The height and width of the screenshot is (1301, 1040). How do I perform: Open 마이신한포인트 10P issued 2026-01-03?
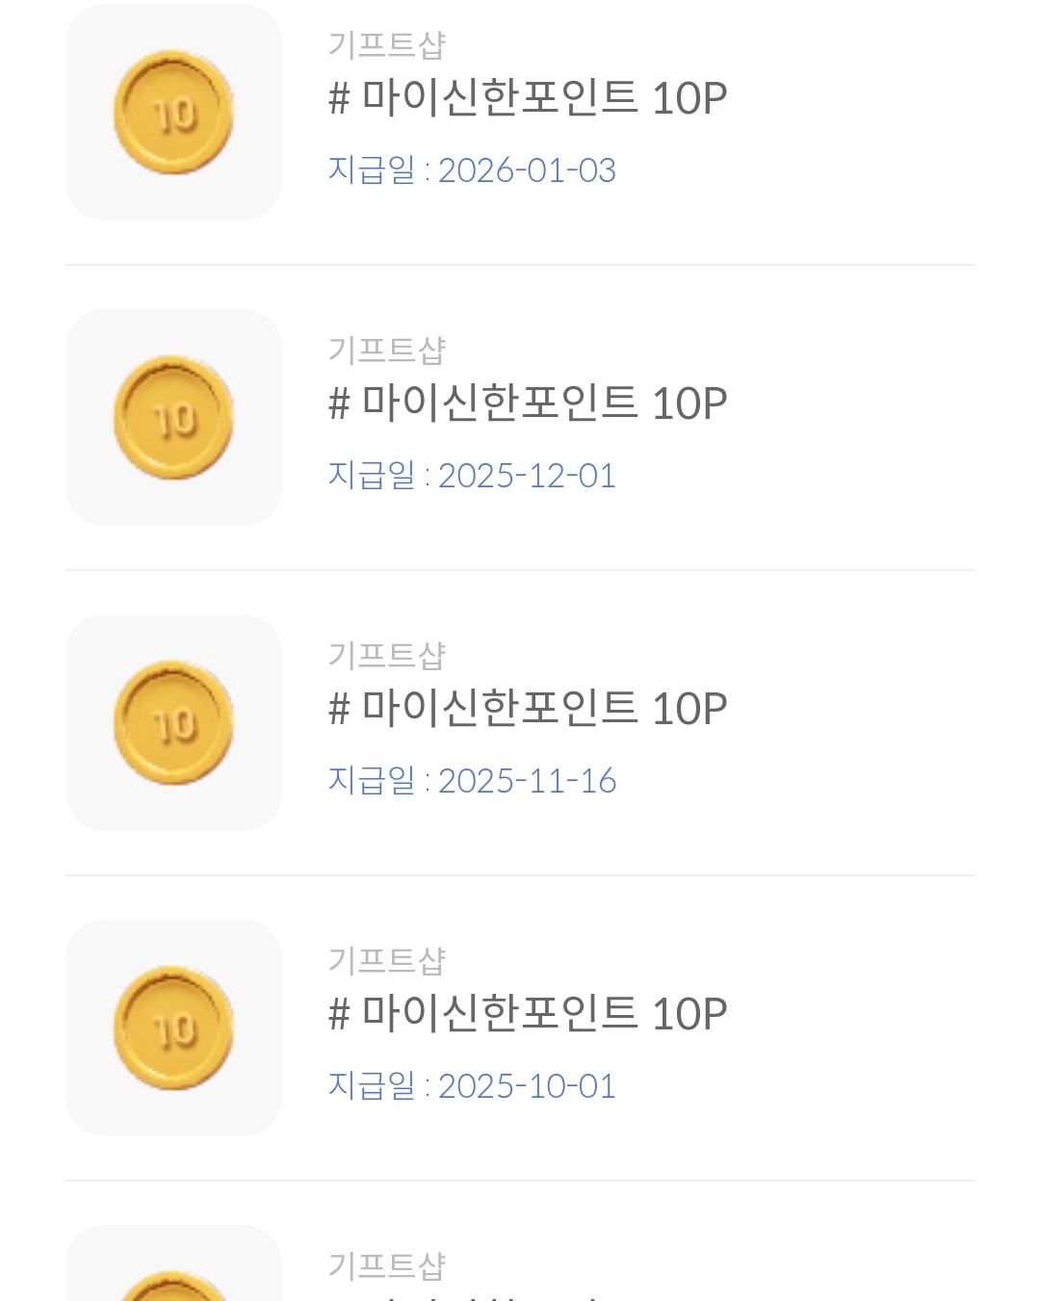(x=527, y=98)
